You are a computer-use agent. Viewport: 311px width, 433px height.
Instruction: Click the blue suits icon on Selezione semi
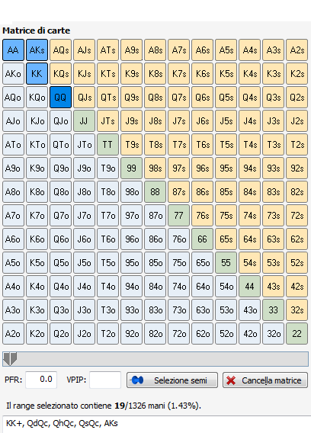click(x=137, y=380)
